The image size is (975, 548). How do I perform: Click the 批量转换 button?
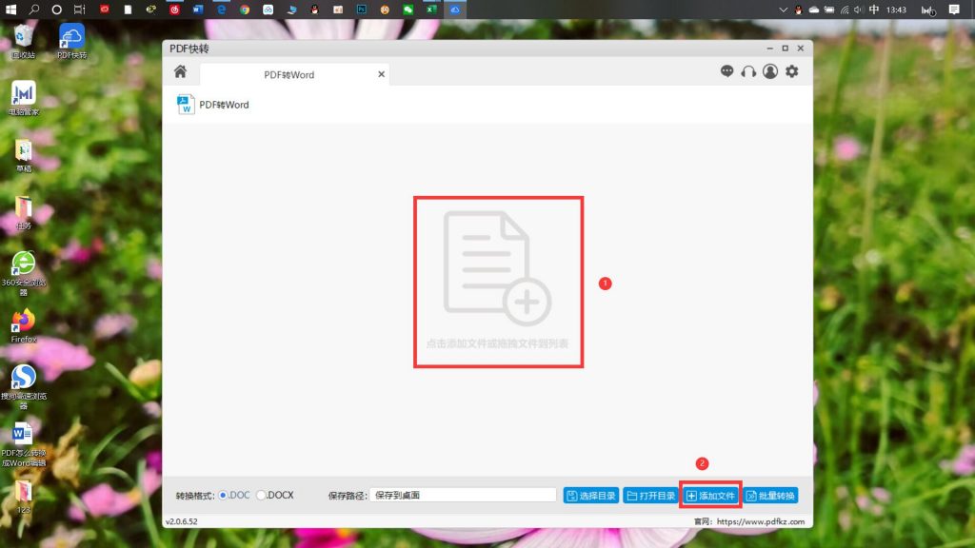tap(770, 495)
